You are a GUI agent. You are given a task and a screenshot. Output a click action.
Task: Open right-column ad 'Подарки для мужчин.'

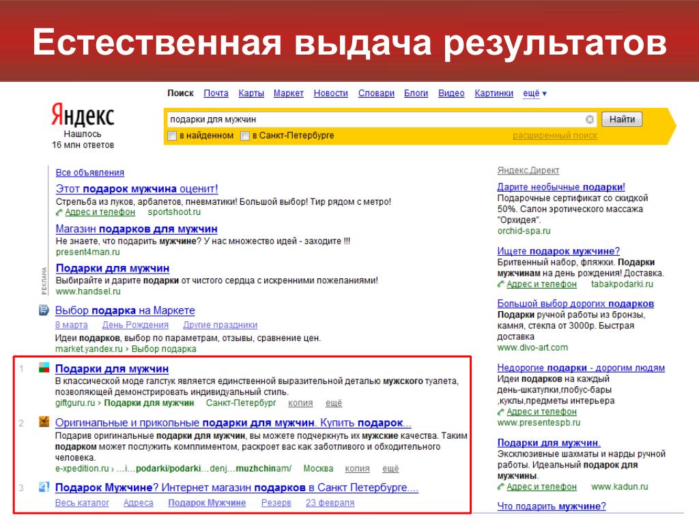tap(549, 443)
